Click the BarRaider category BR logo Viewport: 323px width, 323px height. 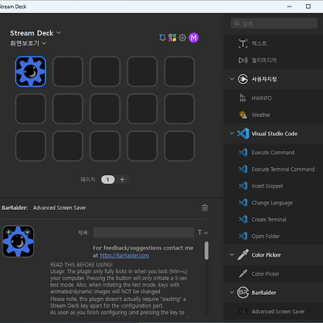pos(243,292)
